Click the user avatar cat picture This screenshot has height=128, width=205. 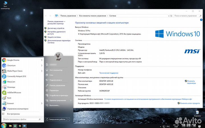click(59, 56)
